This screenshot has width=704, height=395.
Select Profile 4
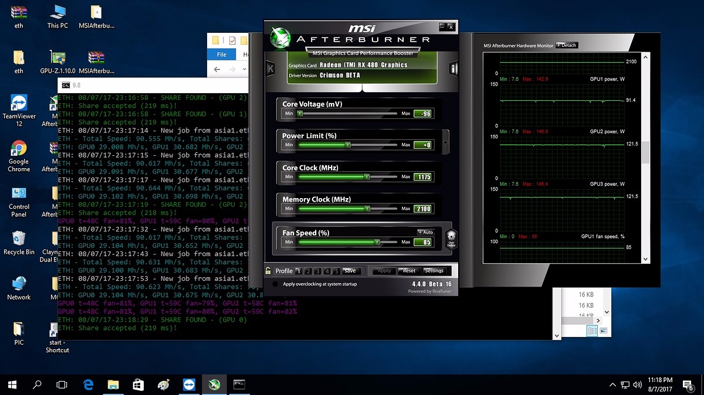tap(327, 271)
